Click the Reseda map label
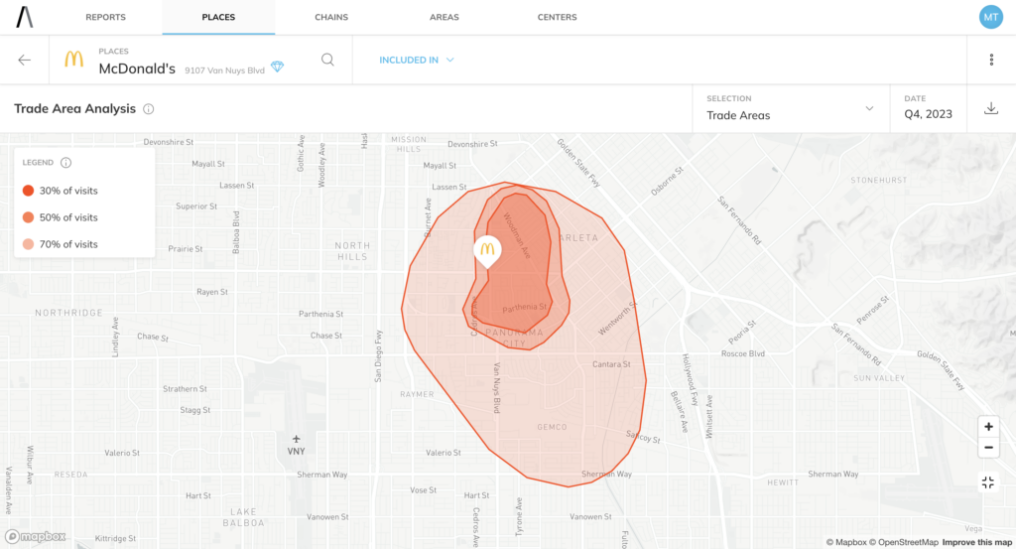 coord(70,475)
